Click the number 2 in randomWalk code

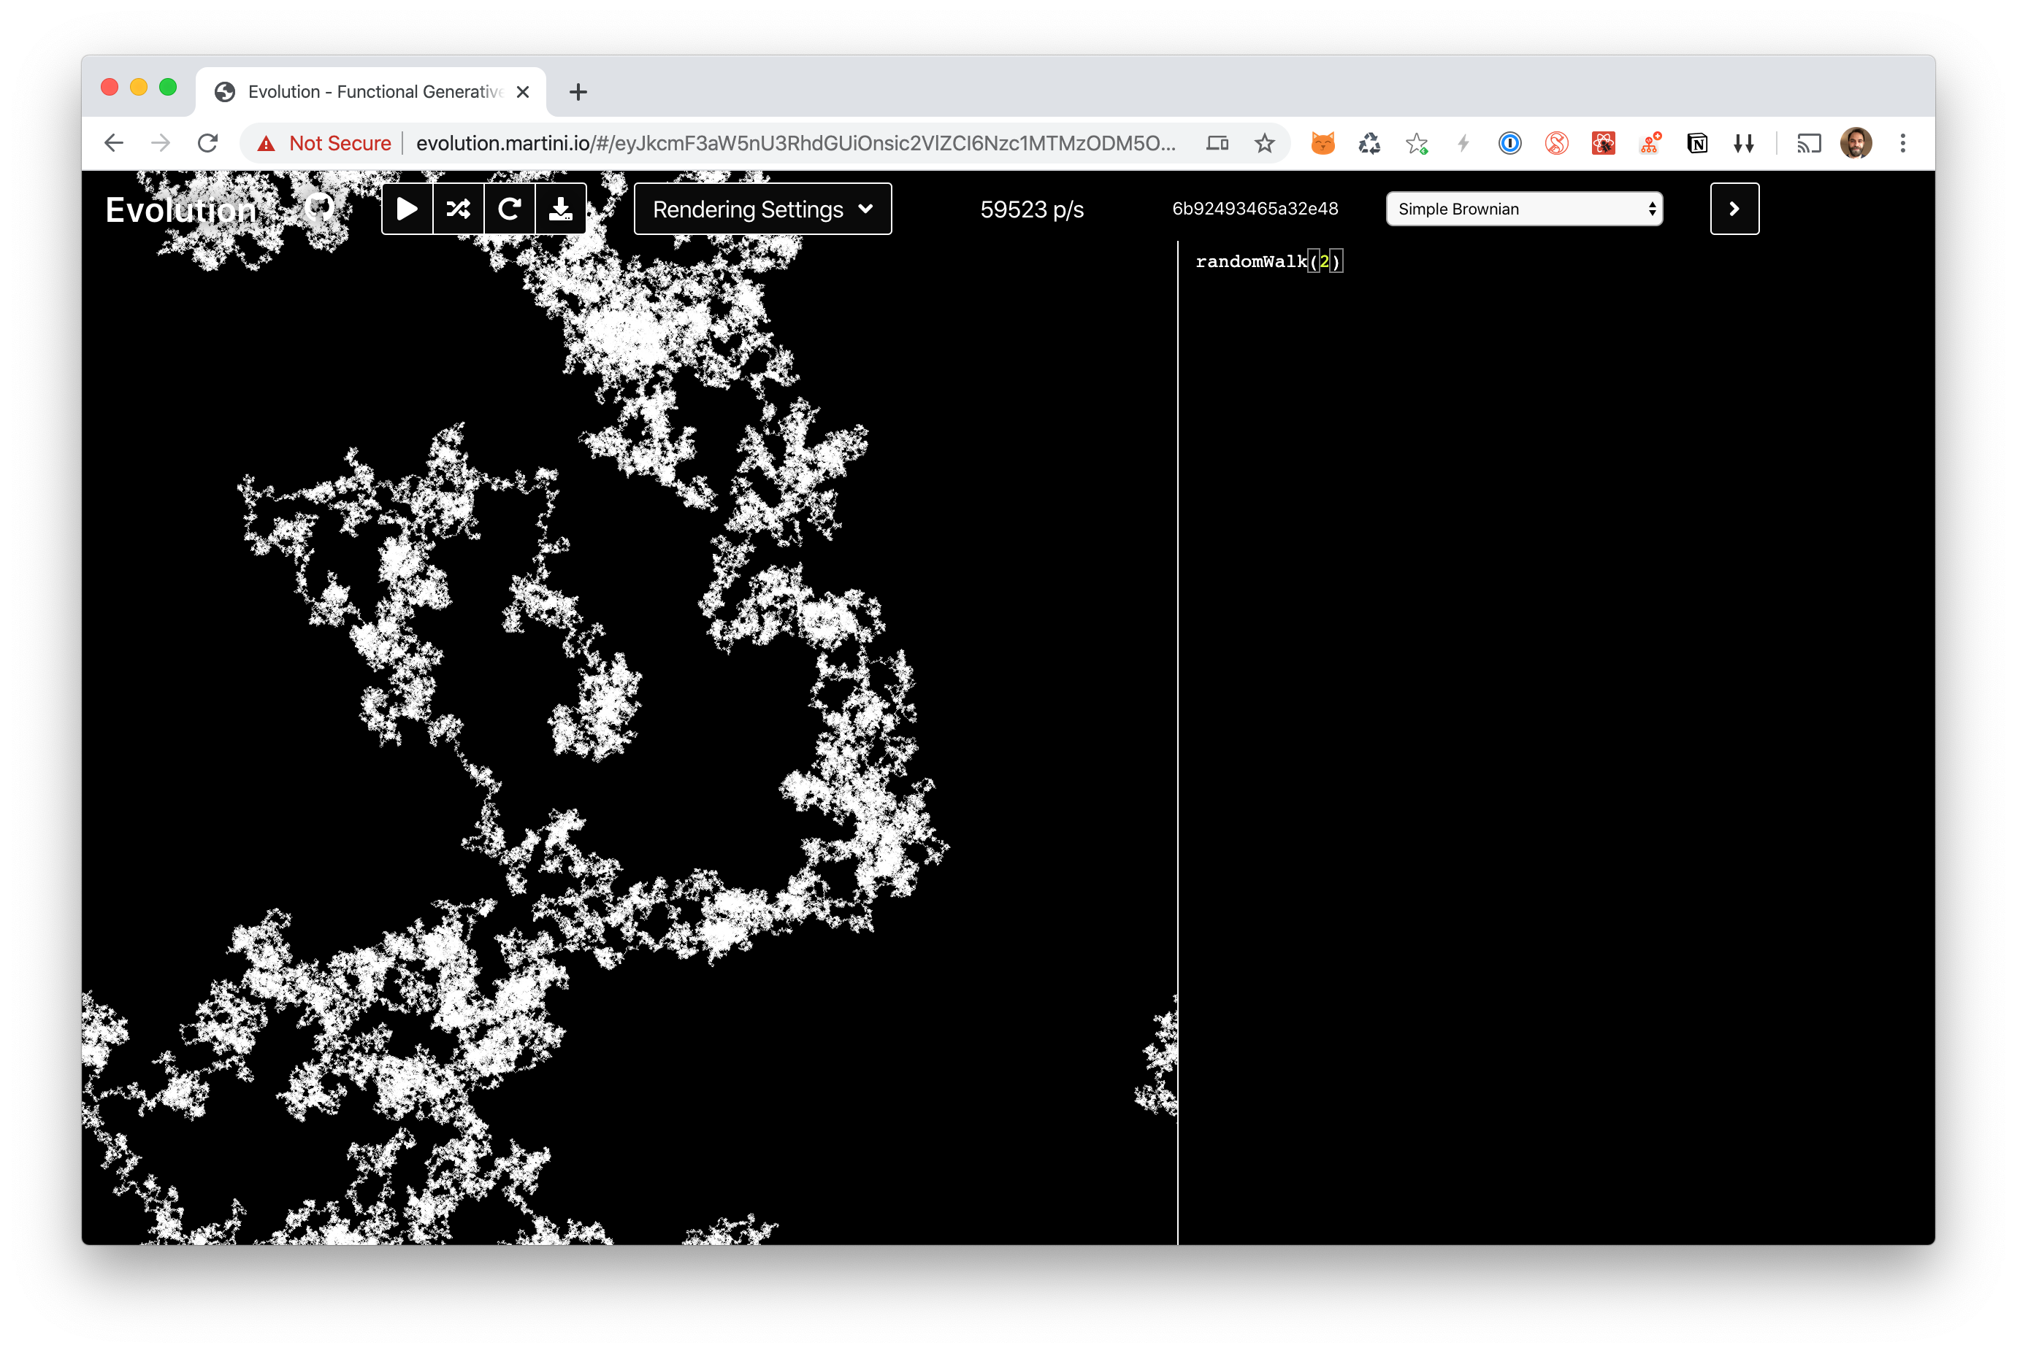pos(1325,261)
